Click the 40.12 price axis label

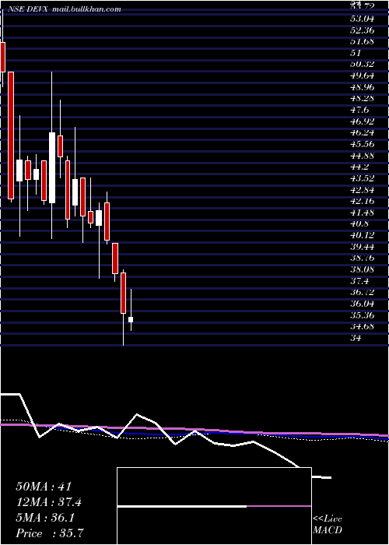[361, 235]
